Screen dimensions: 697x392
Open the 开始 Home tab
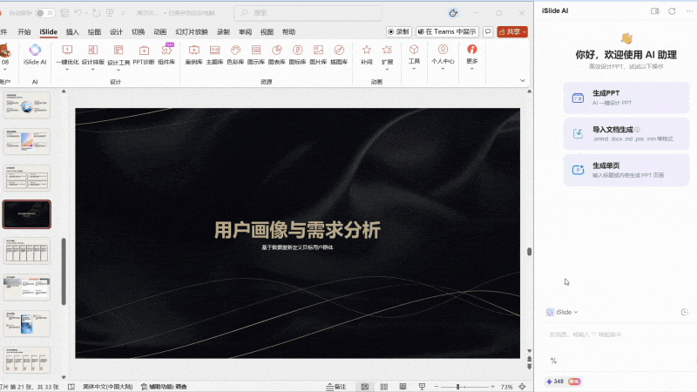tap(24, 31)
